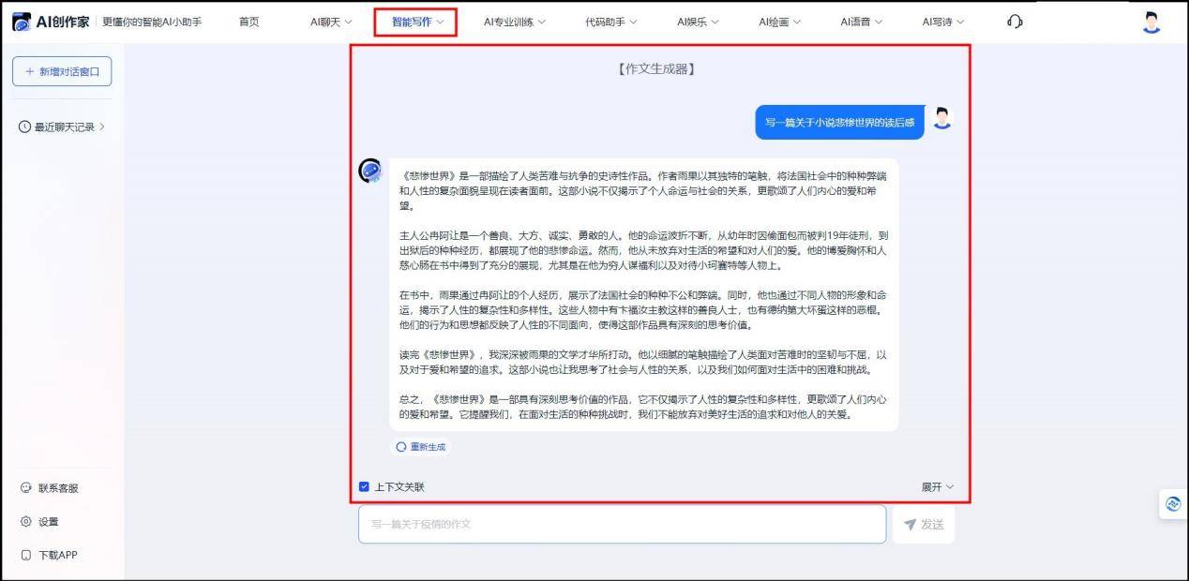Click the 设置 gear icon
1189x581 pixels.
point(26,522)
